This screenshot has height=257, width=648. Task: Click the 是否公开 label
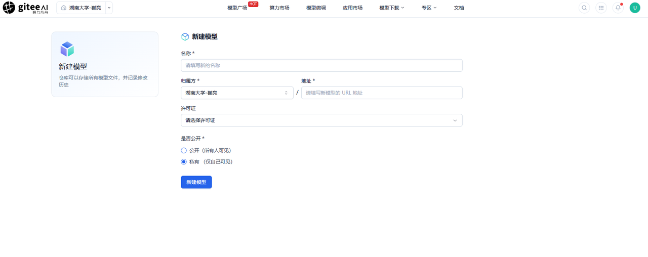[192, 138]
